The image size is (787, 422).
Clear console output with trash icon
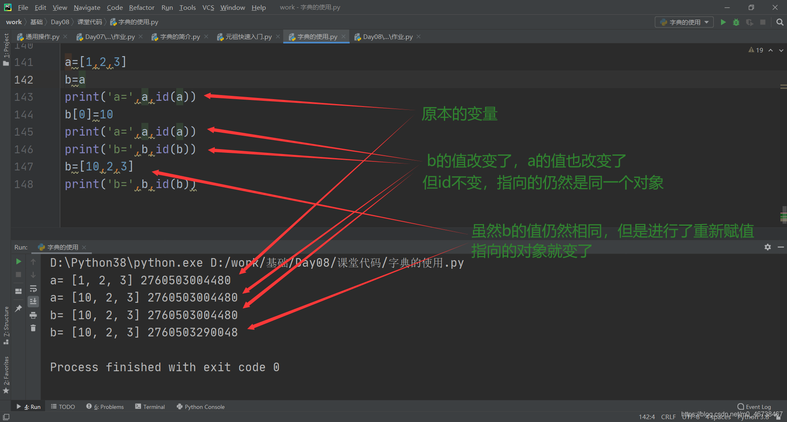pyautogui.click(x=33, y=328)
